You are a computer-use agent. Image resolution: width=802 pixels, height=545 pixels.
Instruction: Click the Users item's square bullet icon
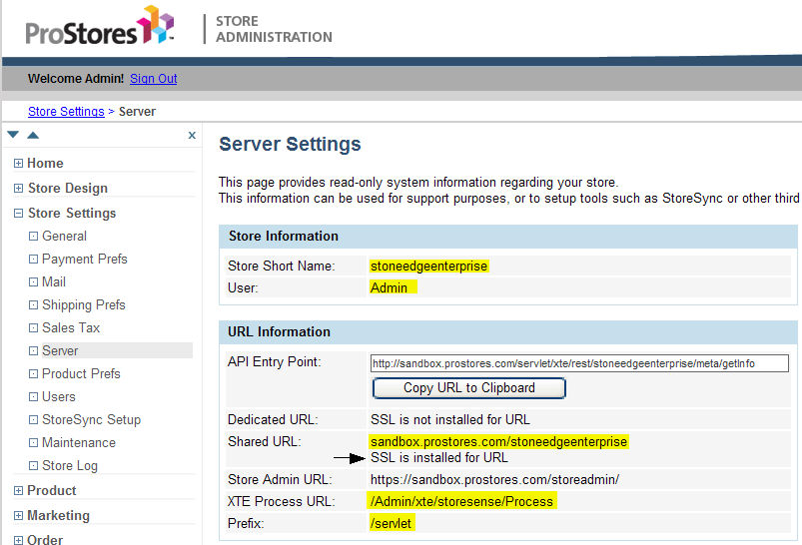click(33, 396)
